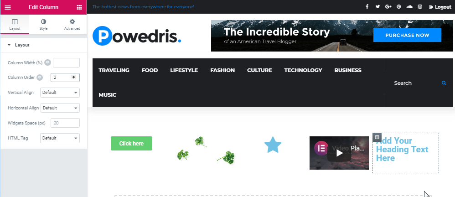The width and height of the screenshot is (455, 197).
Task: Click the Instagram icon in header
Action: pos(420,7)
